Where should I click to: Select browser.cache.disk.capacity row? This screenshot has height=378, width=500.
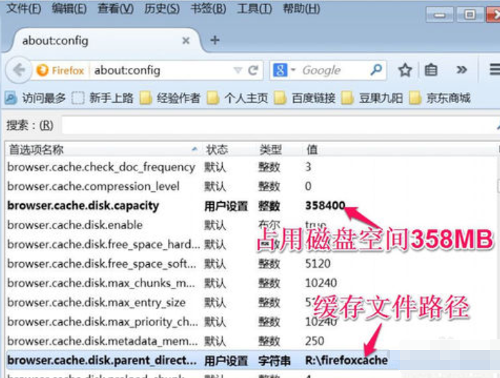251,206
